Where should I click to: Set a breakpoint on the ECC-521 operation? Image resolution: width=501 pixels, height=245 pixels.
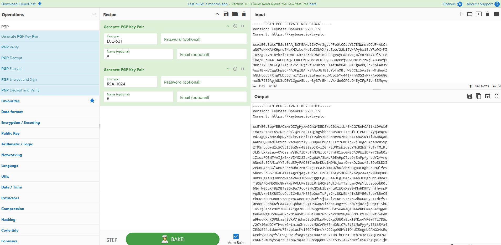[x=243, y=26]
